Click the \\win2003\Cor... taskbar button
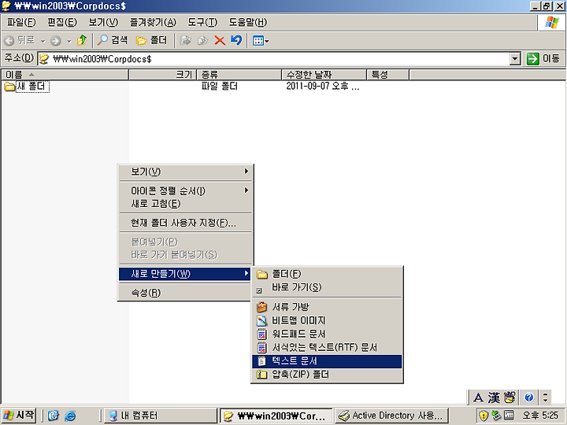 (276, 416)
